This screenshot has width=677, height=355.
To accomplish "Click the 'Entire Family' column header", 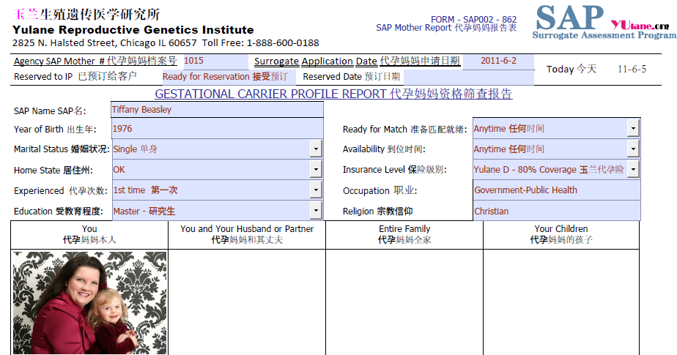I will point(404,234).
